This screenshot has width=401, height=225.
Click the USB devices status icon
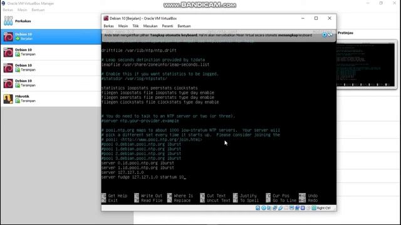pyautogui.click(x=280, y=208)
